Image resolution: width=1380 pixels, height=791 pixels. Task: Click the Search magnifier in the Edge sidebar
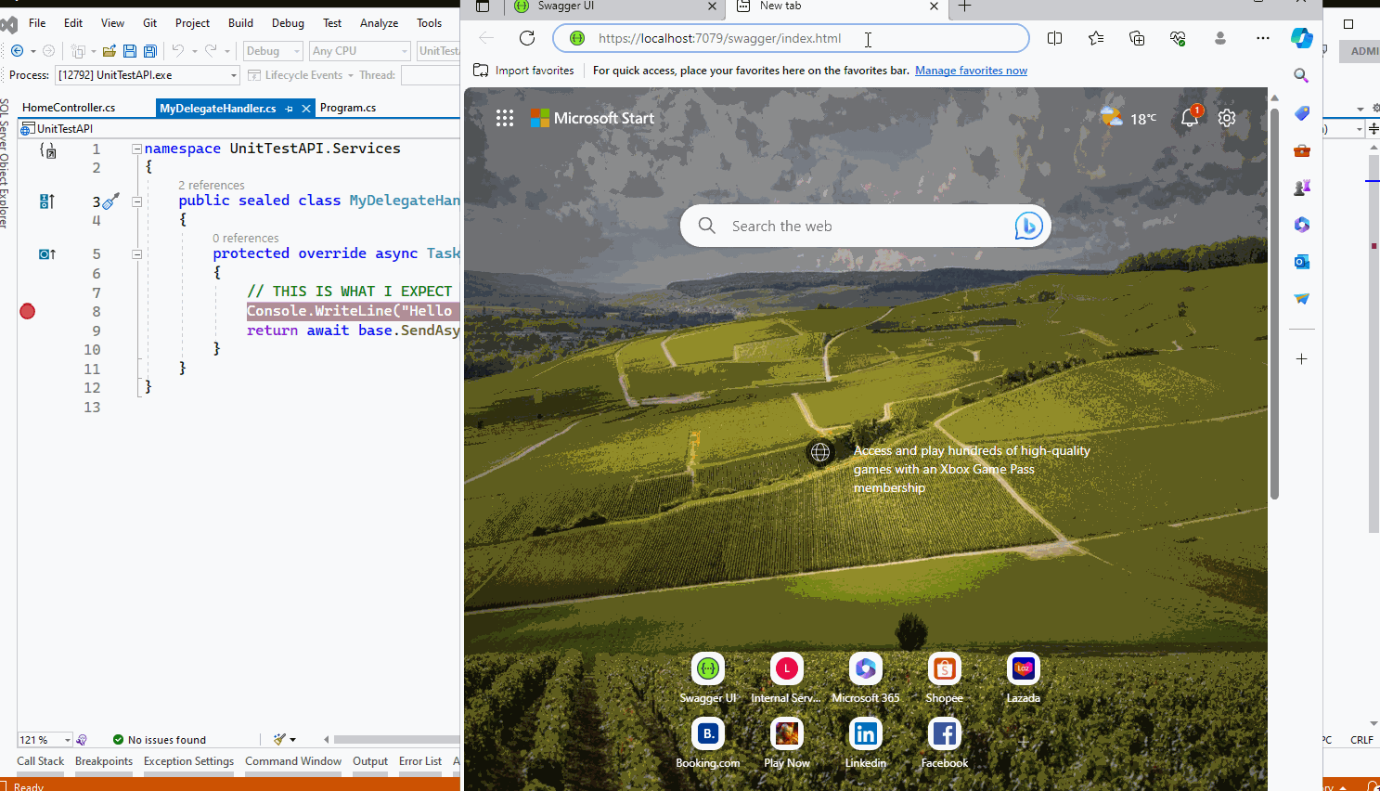[1302, 75]
